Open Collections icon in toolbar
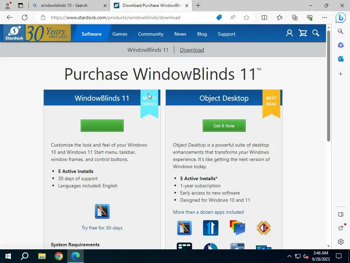The width and height of the screenshot is (350, 263). (x=295, y=17)
